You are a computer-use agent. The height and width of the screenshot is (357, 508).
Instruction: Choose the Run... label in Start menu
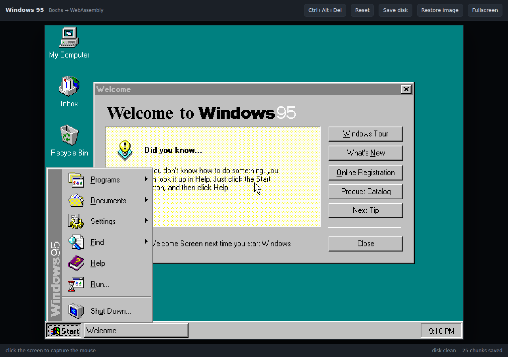pyautogui.click(x=100, y=284)
